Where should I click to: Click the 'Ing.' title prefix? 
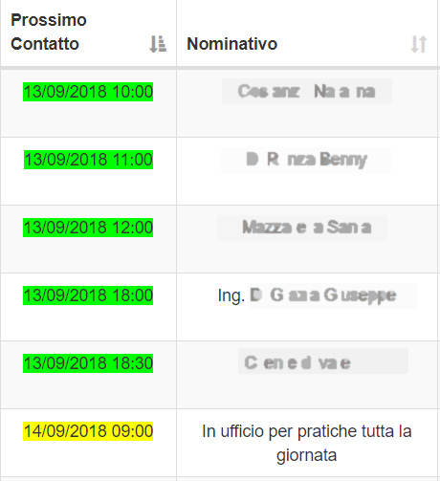click(231, 295)
